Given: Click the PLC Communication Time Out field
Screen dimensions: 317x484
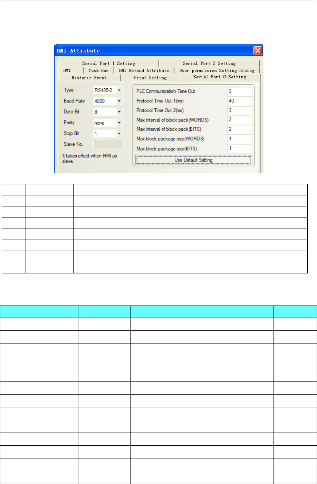Looking at the screenshot, I should click(240, 91).
